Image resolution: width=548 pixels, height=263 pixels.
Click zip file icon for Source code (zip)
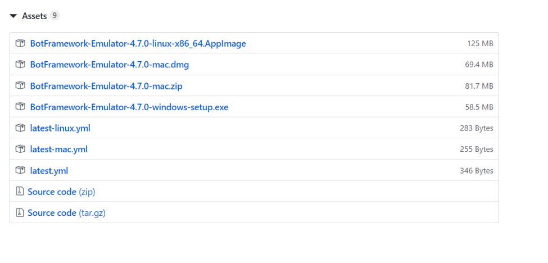(x=20, y=192)
